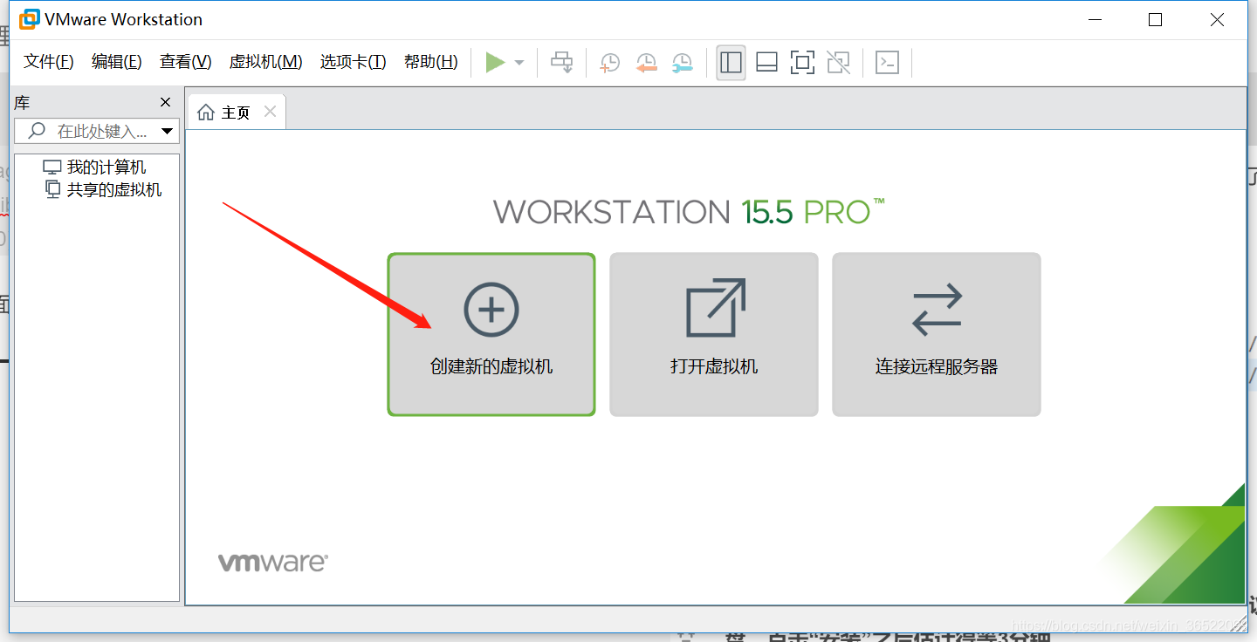Close the VMware Workstation window
Screen dimensions: 1257x642
pos(1217,19)
